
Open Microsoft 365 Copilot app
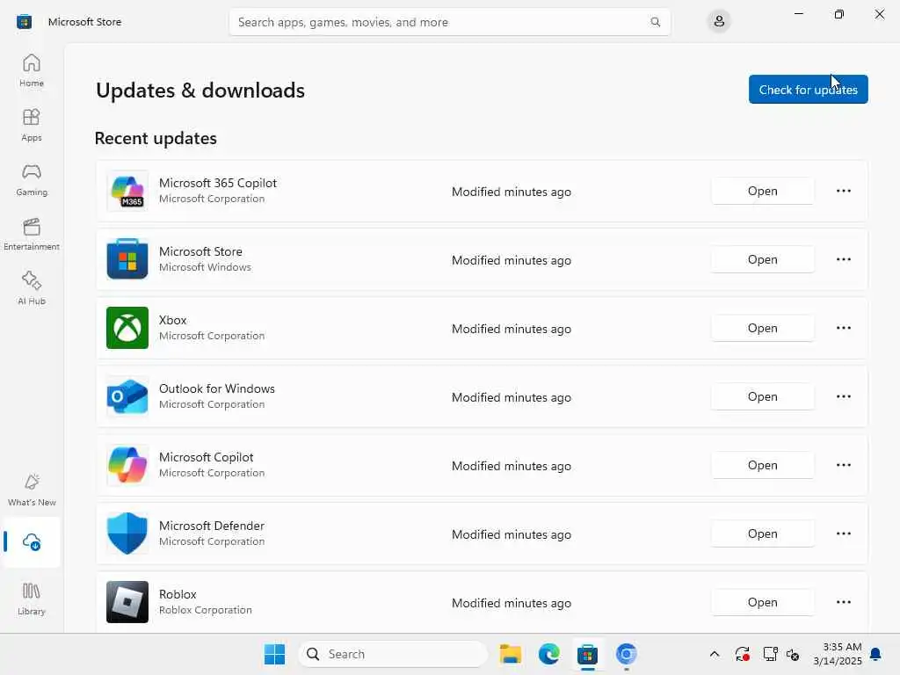coord(762,191)
